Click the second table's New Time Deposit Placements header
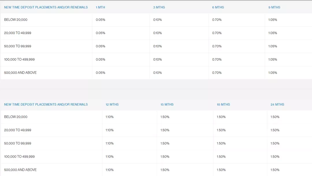 [46, 104]
